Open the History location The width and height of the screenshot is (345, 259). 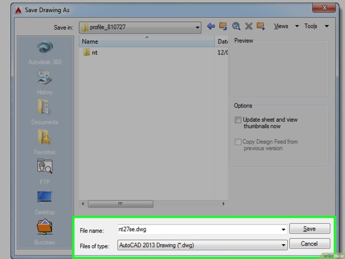(45, 82)
